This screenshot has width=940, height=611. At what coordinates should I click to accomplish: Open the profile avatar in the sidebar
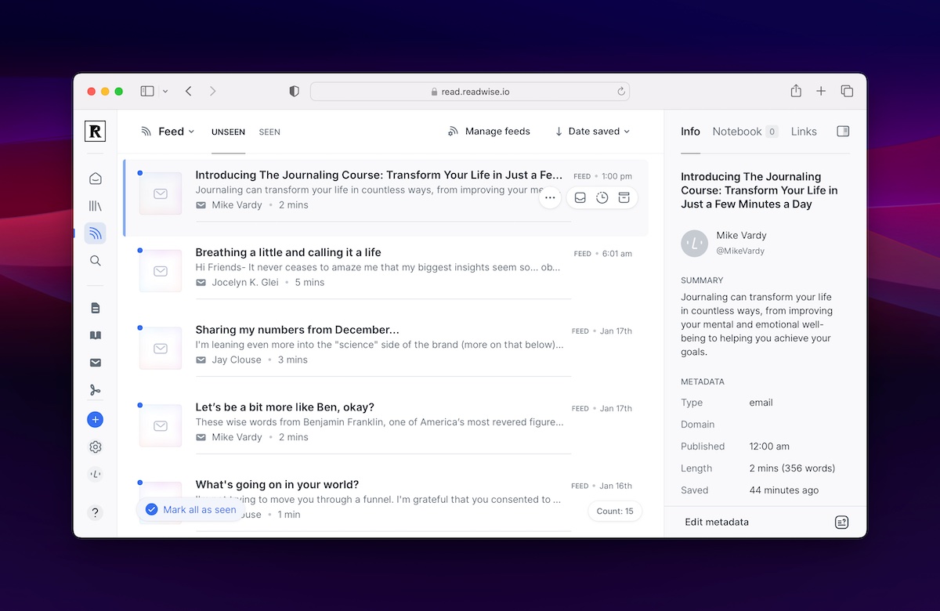(95, 474)
